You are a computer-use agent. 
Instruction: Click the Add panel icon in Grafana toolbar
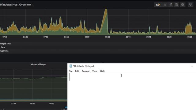click(158, 5)
